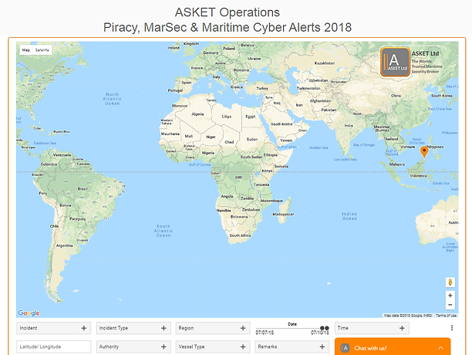Click the North Atlantic Ocean label
472x355 pixels.
[113, 99]
